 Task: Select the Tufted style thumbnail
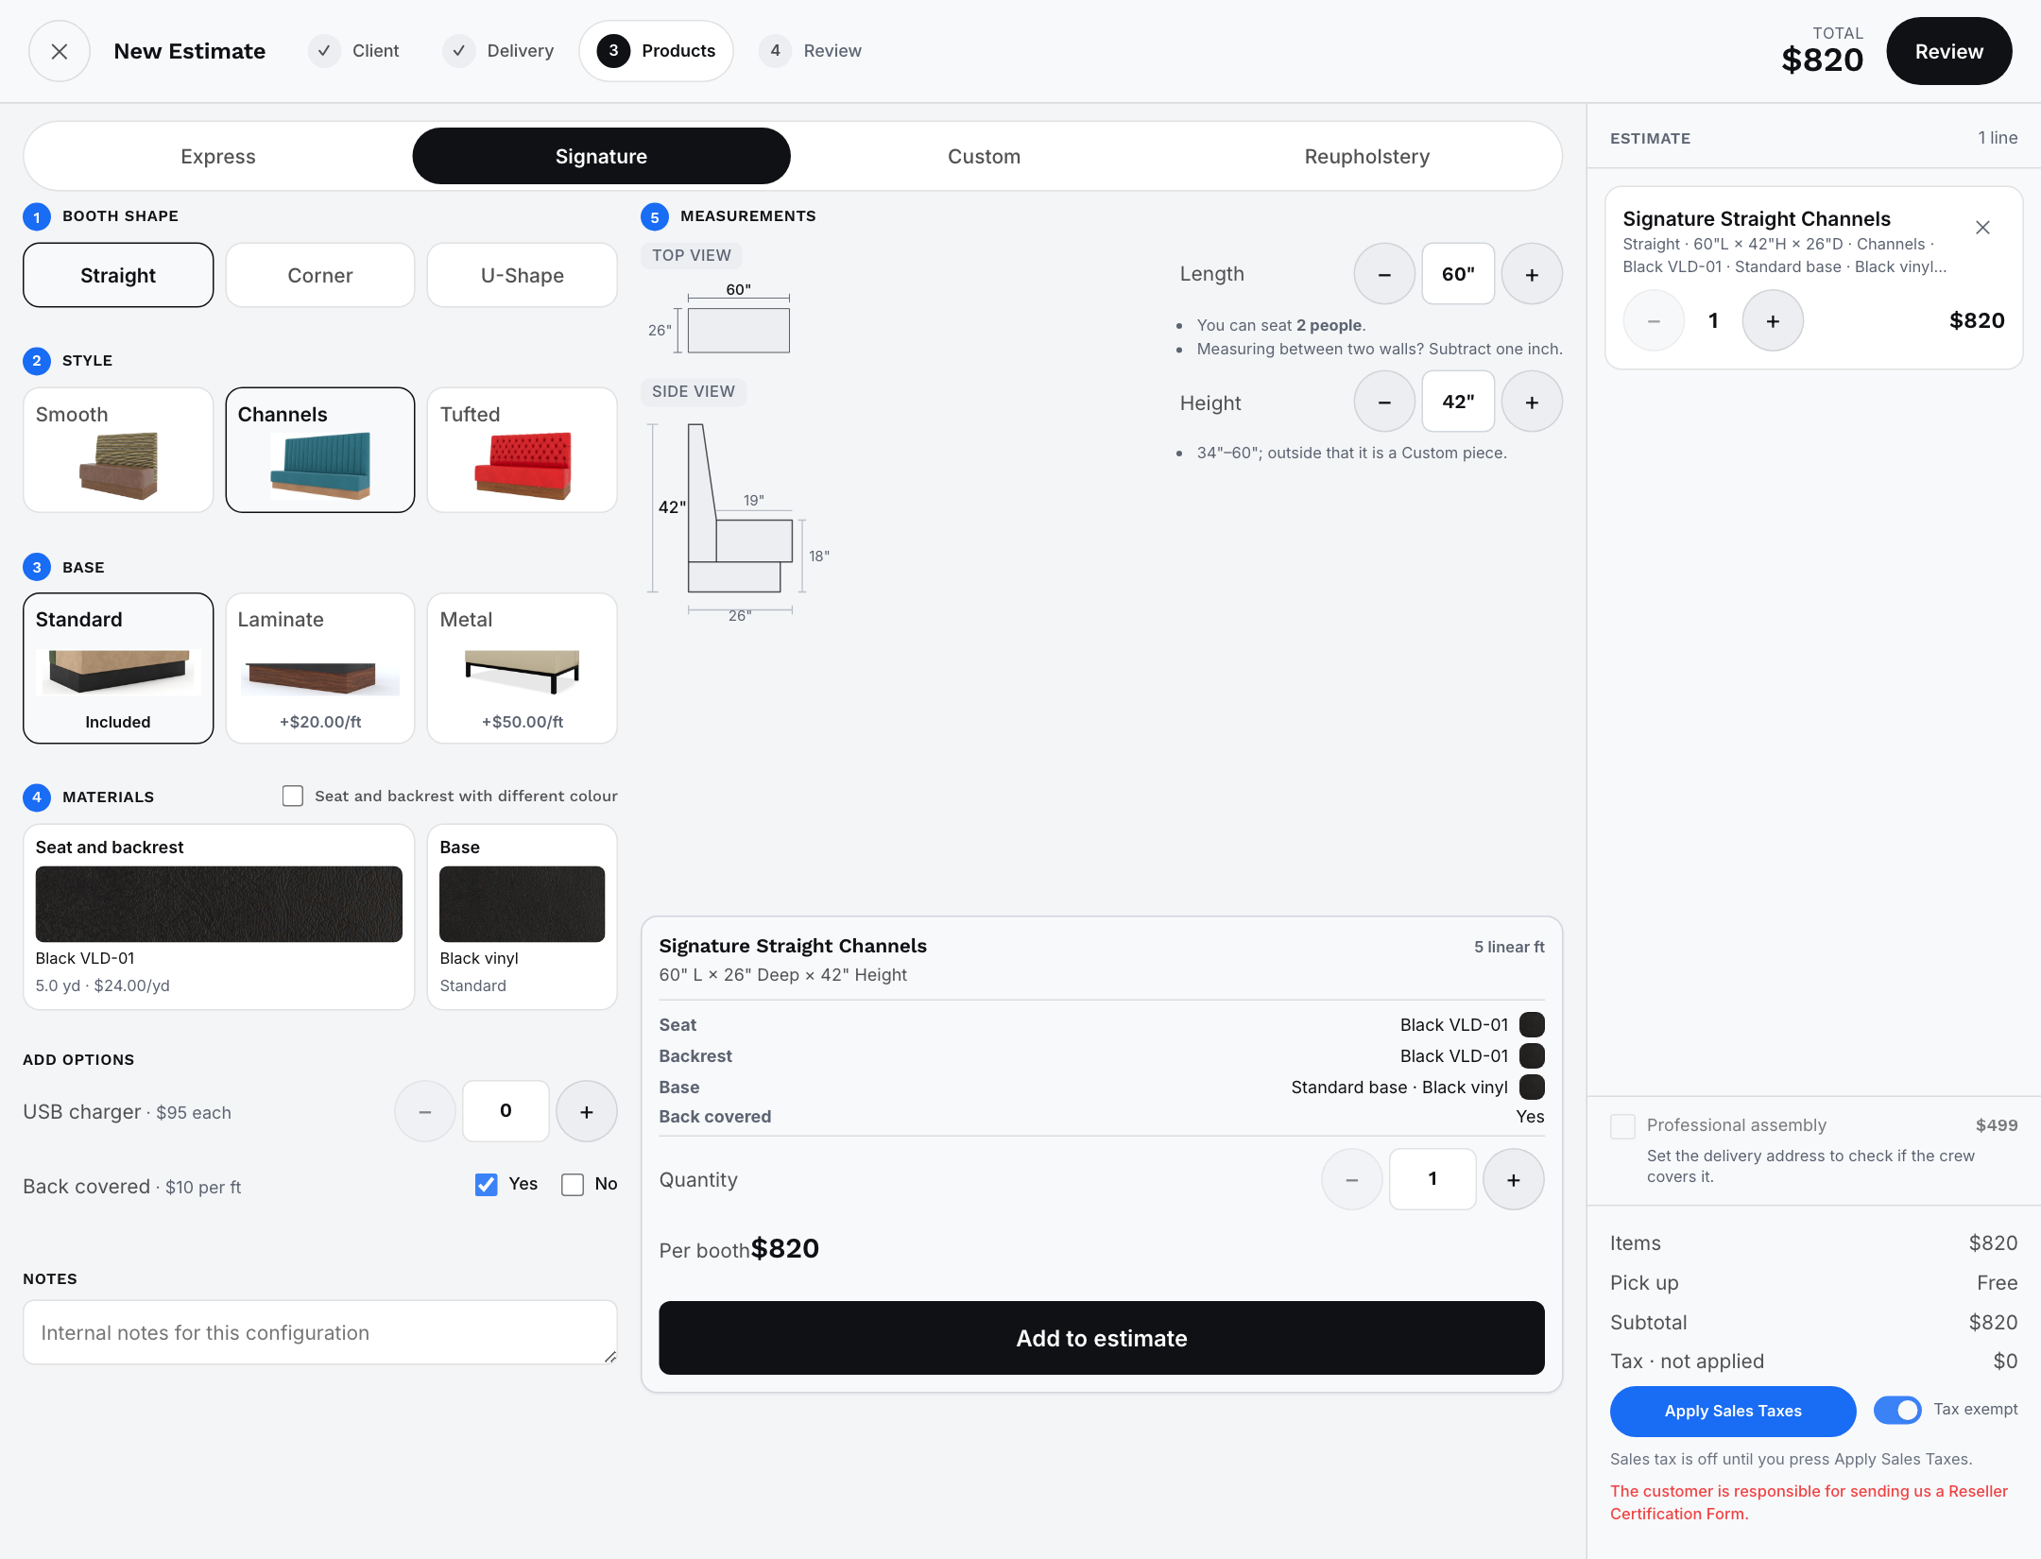(x=523, y=450)
